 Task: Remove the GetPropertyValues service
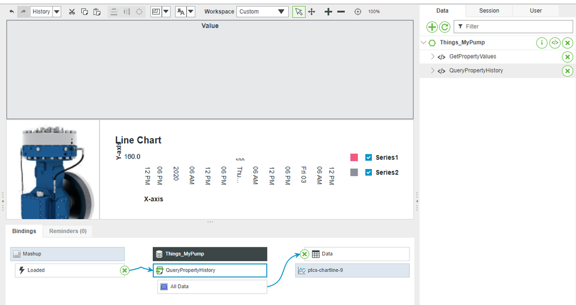[567, 57]
